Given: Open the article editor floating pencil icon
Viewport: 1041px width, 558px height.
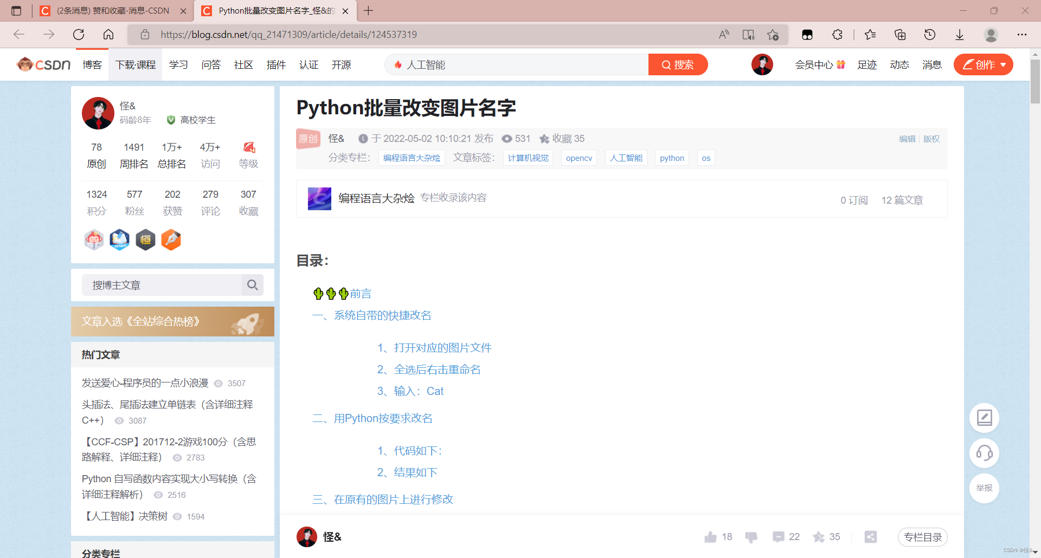Looking at the screenshot, I should click(984, 418).
